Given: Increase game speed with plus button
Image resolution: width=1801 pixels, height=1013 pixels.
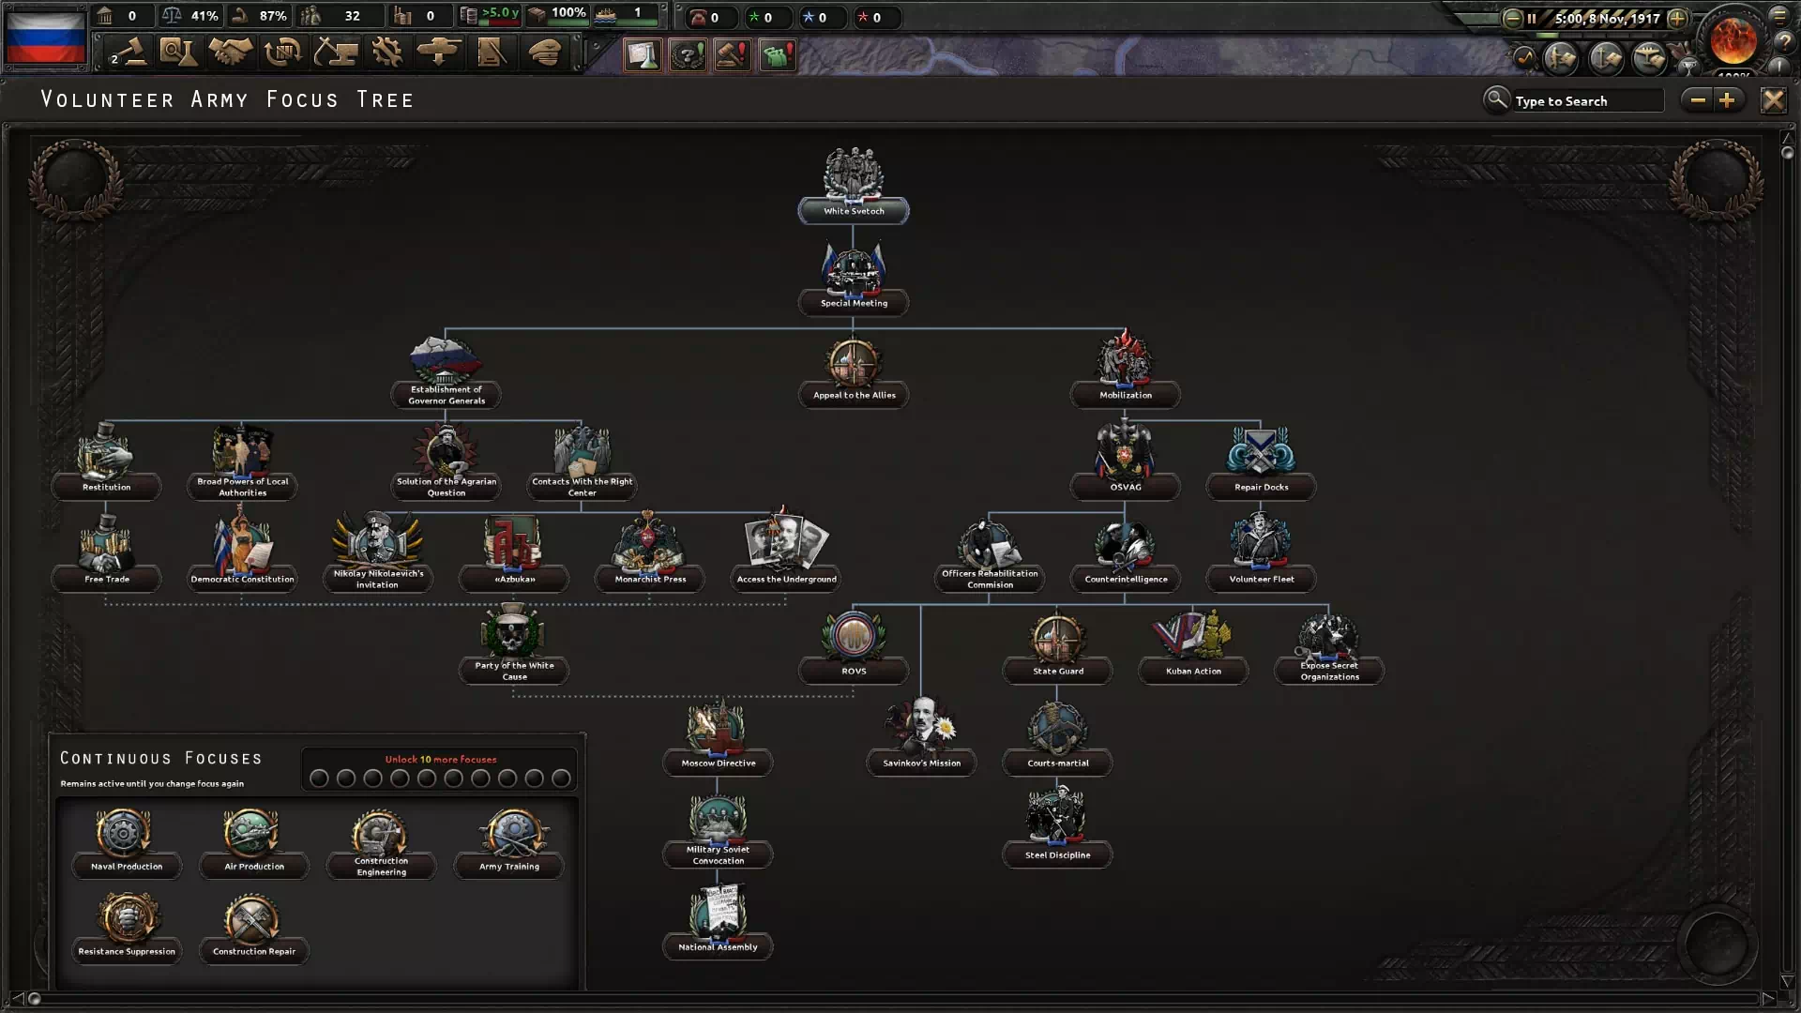Looking at the screenshot, I should 1677,18.
